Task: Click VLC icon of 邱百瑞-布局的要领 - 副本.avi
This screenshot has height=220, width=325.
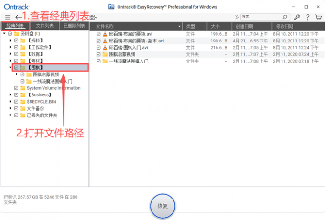Action: coord(105,41)
